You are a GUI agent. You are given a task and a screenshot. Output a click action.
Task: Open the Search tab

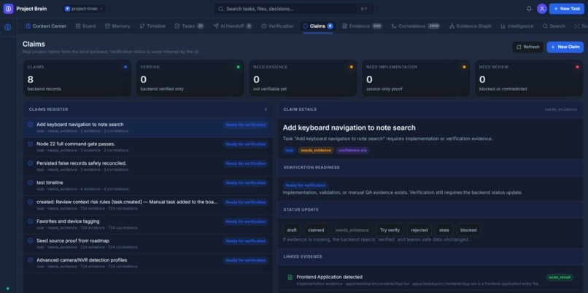[x=554, y=26]
